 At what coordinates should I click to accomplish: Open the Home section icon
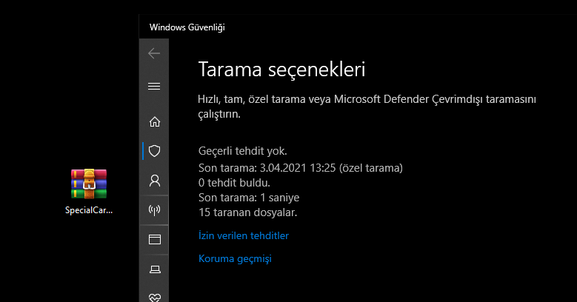155,121
